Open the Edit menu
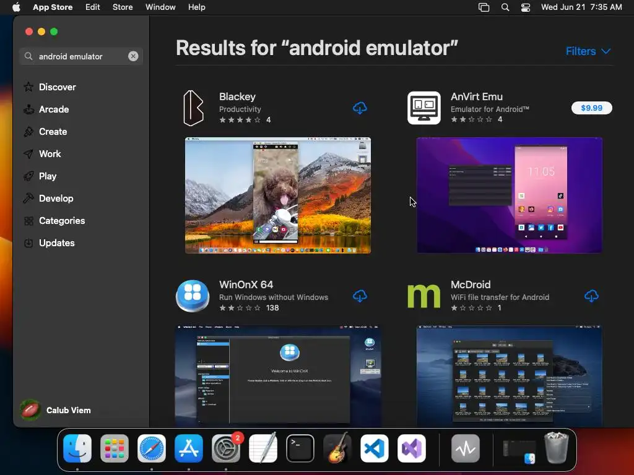 click(93, 7)
